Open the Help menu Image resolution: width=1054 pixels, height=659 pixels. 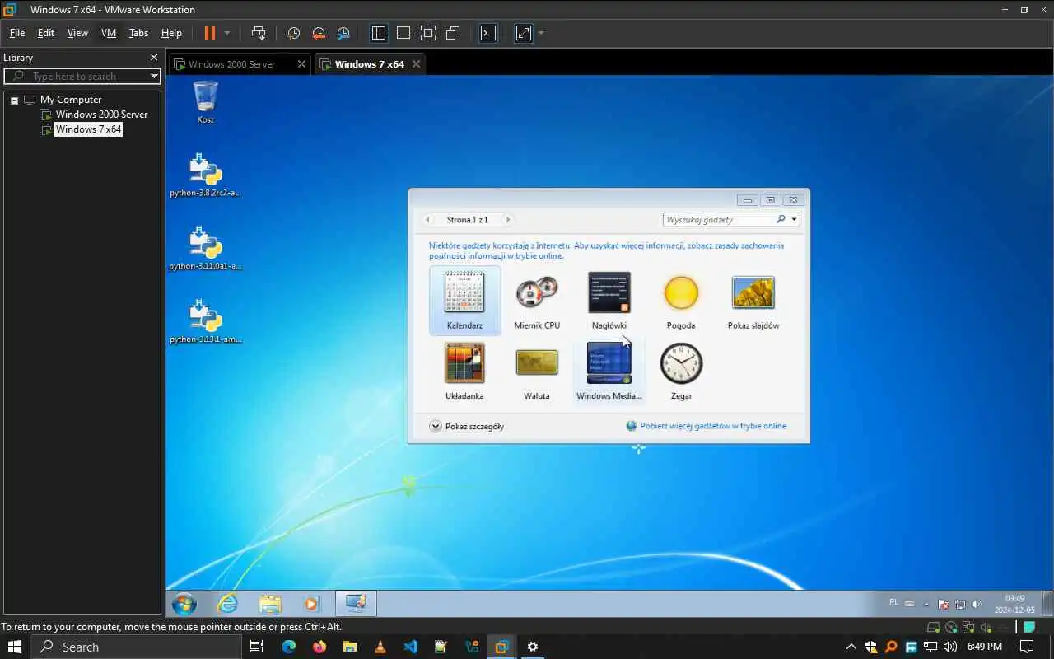171,33
